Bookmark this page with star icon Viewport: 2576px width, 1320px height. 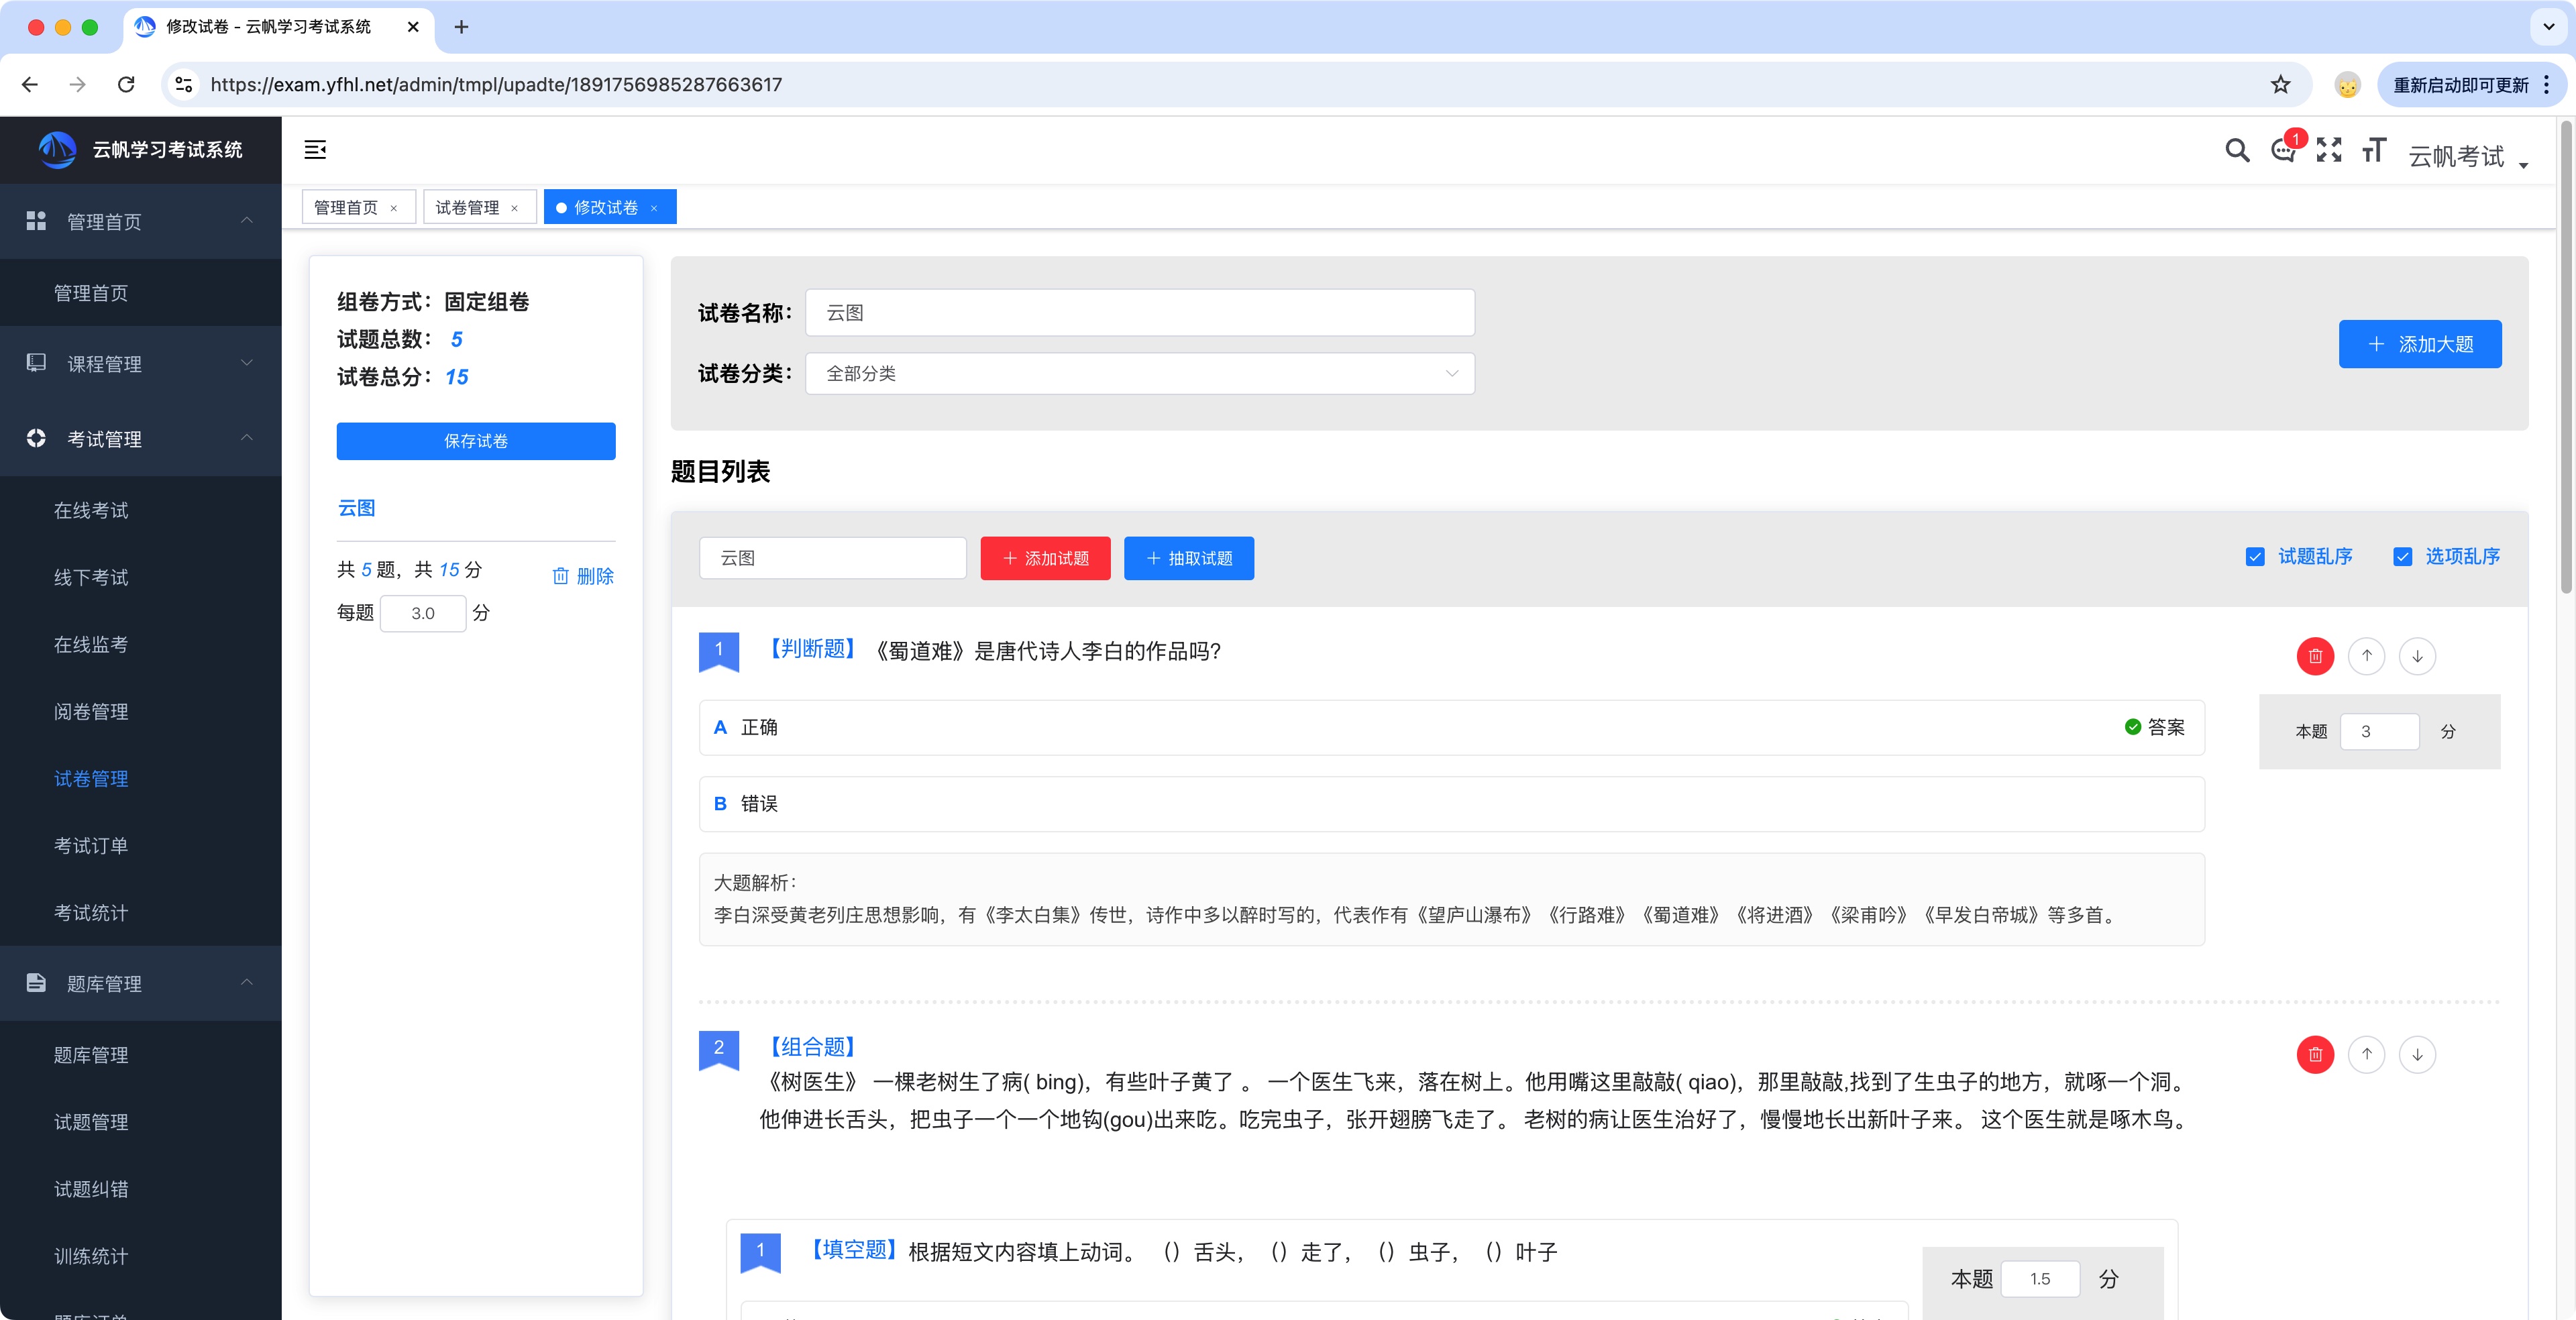[x=2280, y=85]
